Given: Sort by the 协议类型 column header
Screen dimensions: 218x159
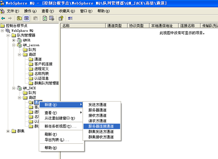Looking at the screenshot, I should [138, 25].
